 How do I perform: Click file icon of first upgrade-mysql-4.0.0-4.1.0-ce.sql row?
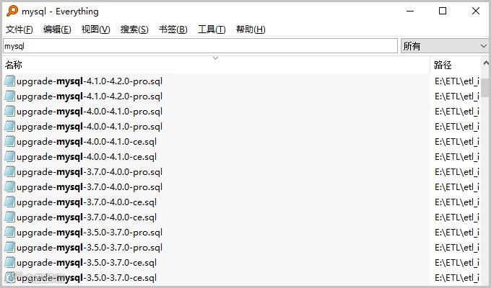(9, 142)
